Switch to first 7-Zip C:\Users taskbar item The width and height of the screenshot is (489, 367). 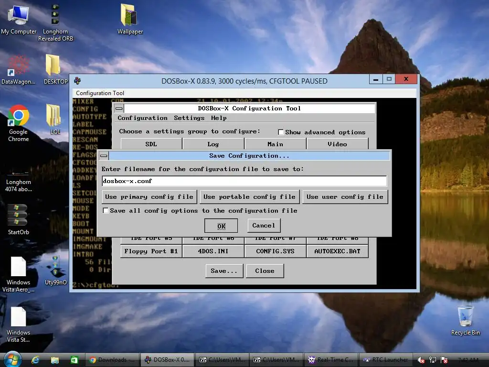(222, 360)
